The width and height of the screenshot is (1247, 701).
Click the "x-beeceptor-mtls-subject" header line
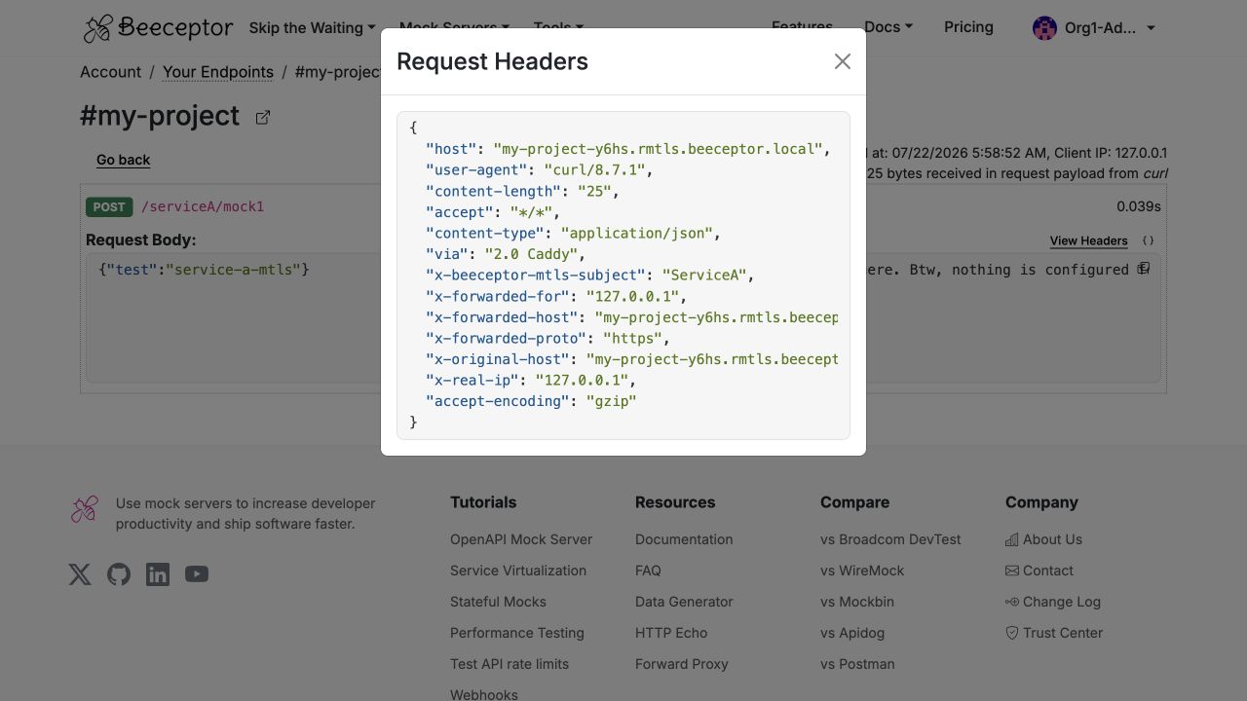tap(590, 276)
